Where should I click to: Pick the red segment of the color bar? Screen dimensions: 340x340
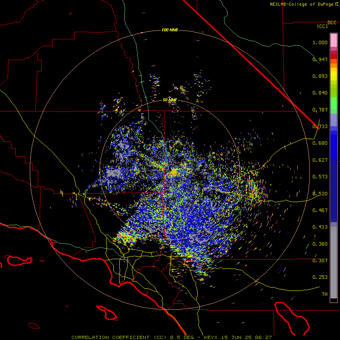coord(334,56)
